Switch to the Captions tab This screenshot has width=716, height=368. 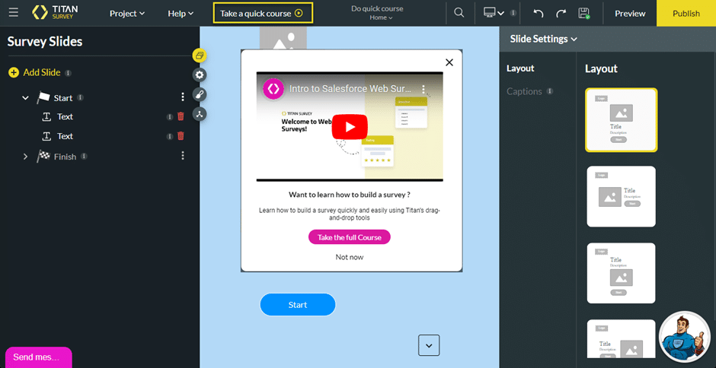tap(524, 91)
